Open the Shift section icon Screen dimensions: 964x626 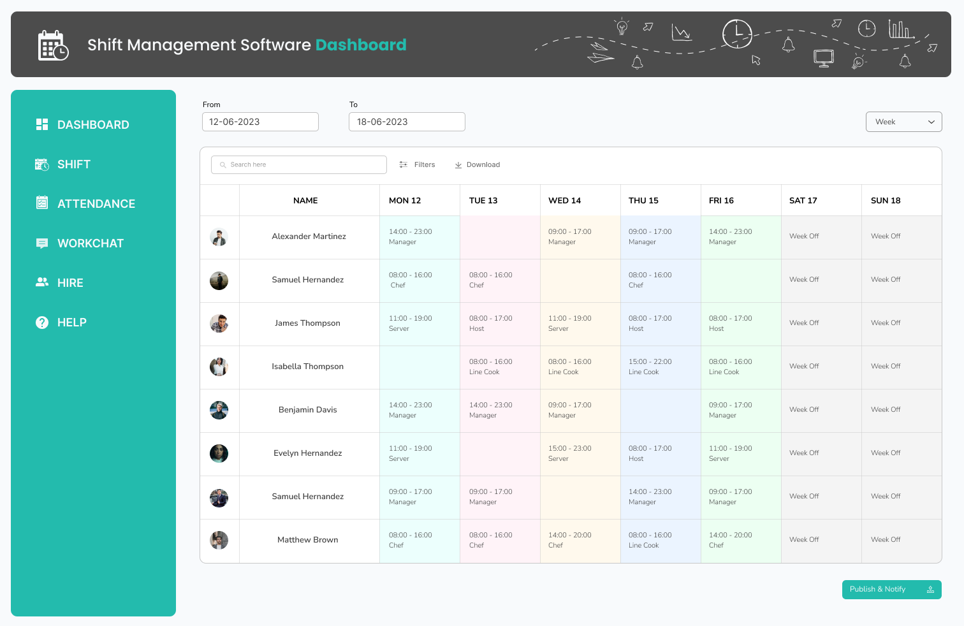point(42,164)
